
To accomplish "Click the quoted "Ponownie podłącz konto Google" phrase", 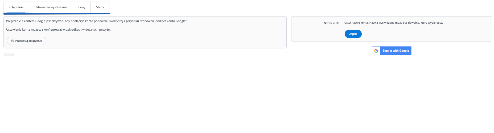I will (x=163, y=21).
